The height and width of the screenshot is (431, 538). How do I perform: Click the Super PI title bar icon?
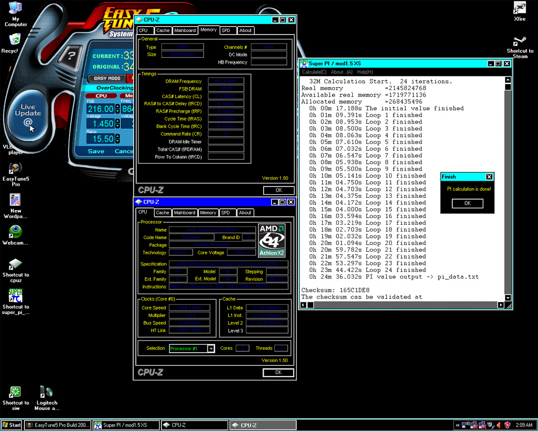pos(304,64)
